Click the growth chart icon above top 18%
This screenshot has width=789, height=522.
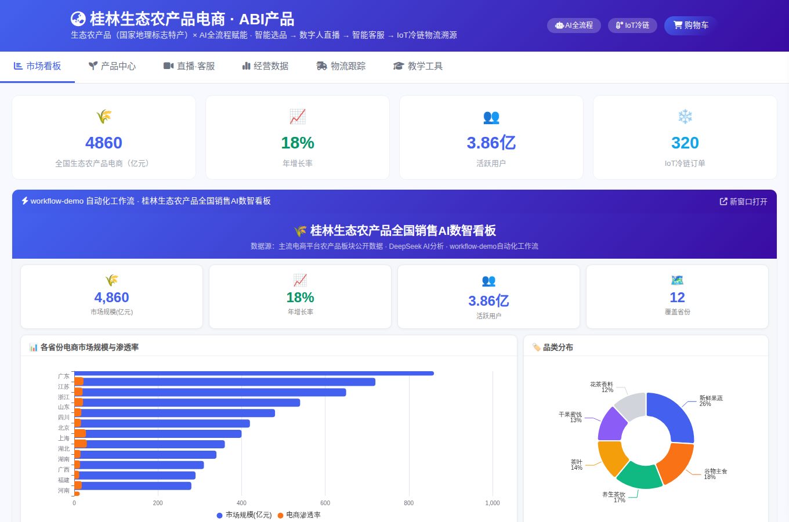[298, 117]
